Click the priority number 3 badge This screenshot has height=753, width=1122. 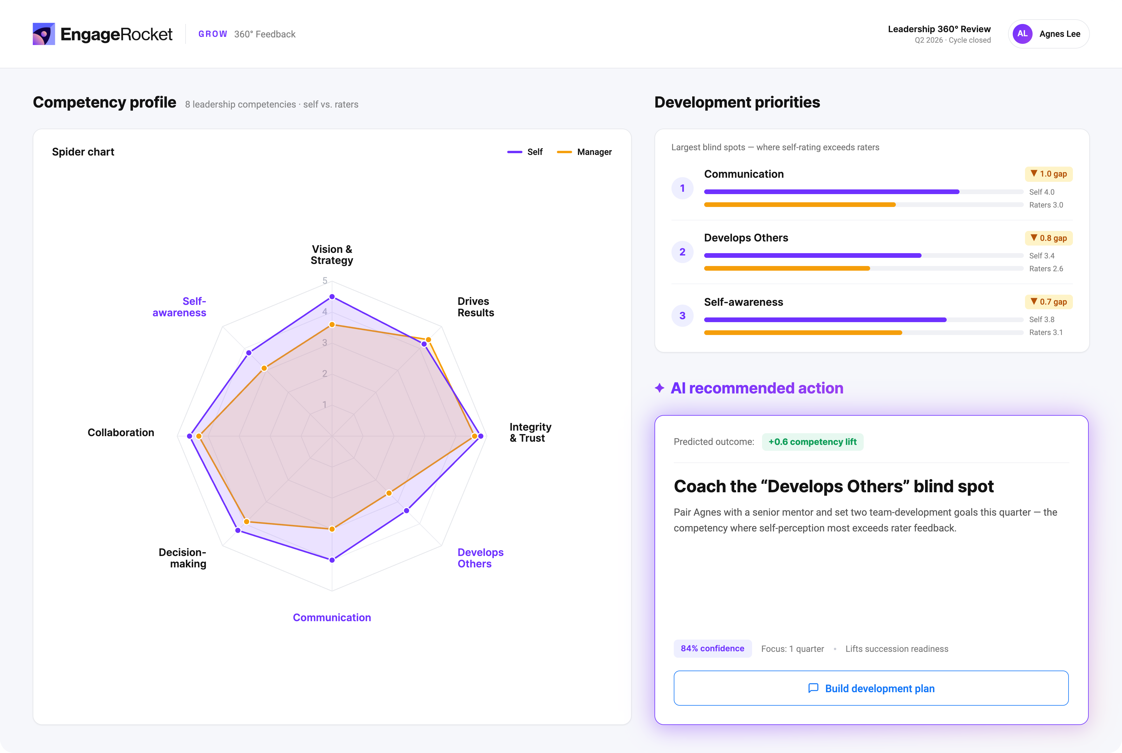pos(682,316)
